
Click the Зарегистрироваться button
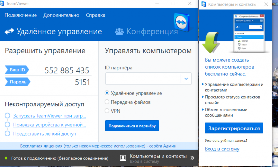pos(234,128)
